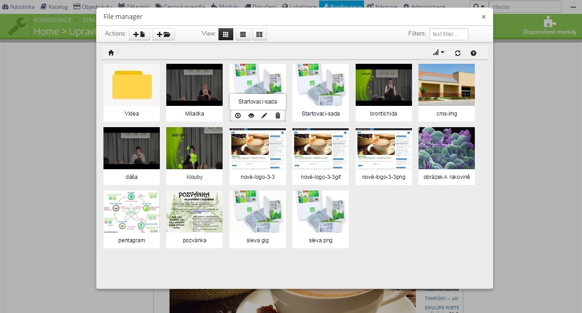Screen dimensions: 582x313
Task: Open the Nástroje menu
Action: pyautogui.click(x=383, y=6)
